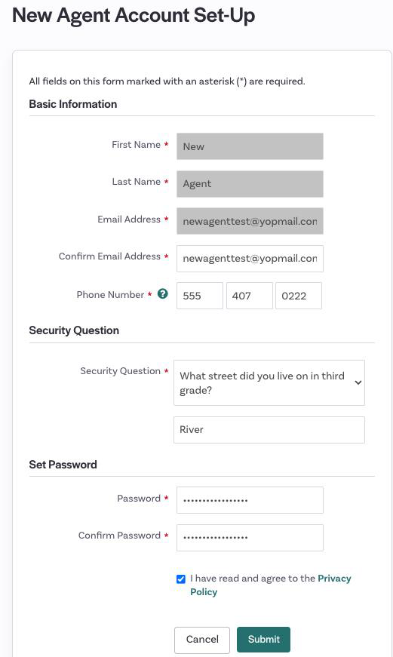Screen dimensions: 393x657
Task: Cancel the account set-up
Action: [x=202, y=640]
